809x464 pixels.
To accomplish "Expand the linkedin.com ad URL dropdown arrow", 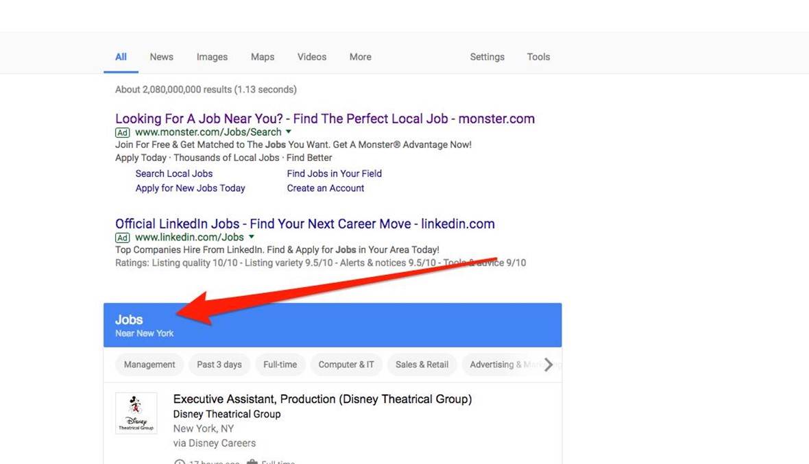I will point(252,237).
